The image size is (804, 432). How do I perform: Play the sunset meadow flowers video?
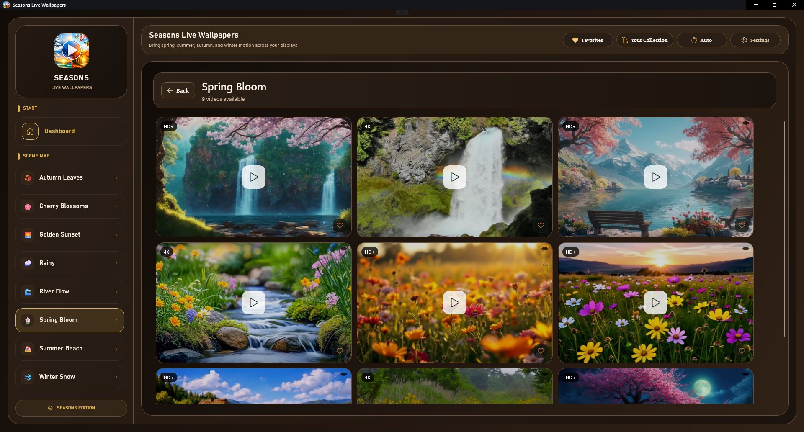(656, 303)
